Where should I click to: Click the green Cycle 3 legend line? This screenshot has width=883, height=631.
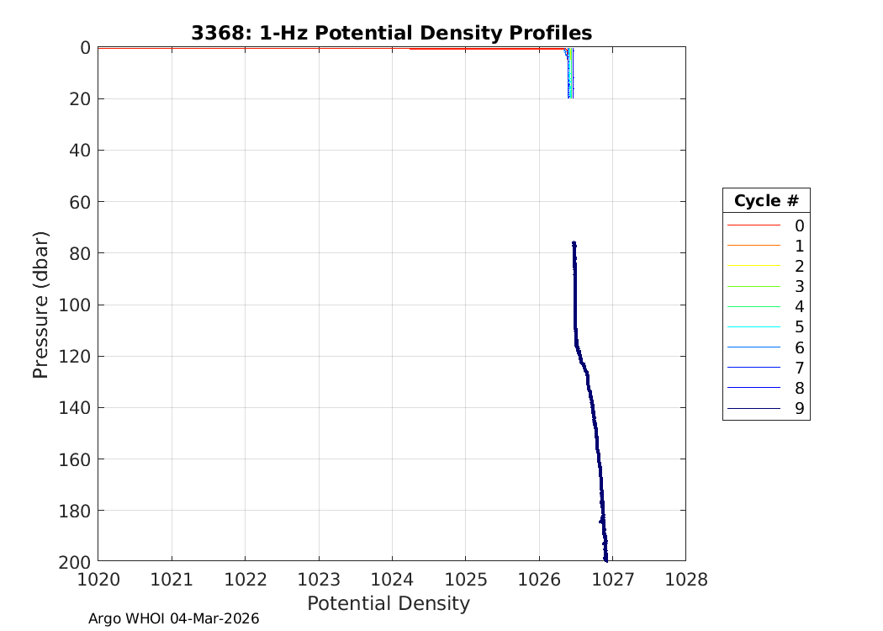click(753, 287)
